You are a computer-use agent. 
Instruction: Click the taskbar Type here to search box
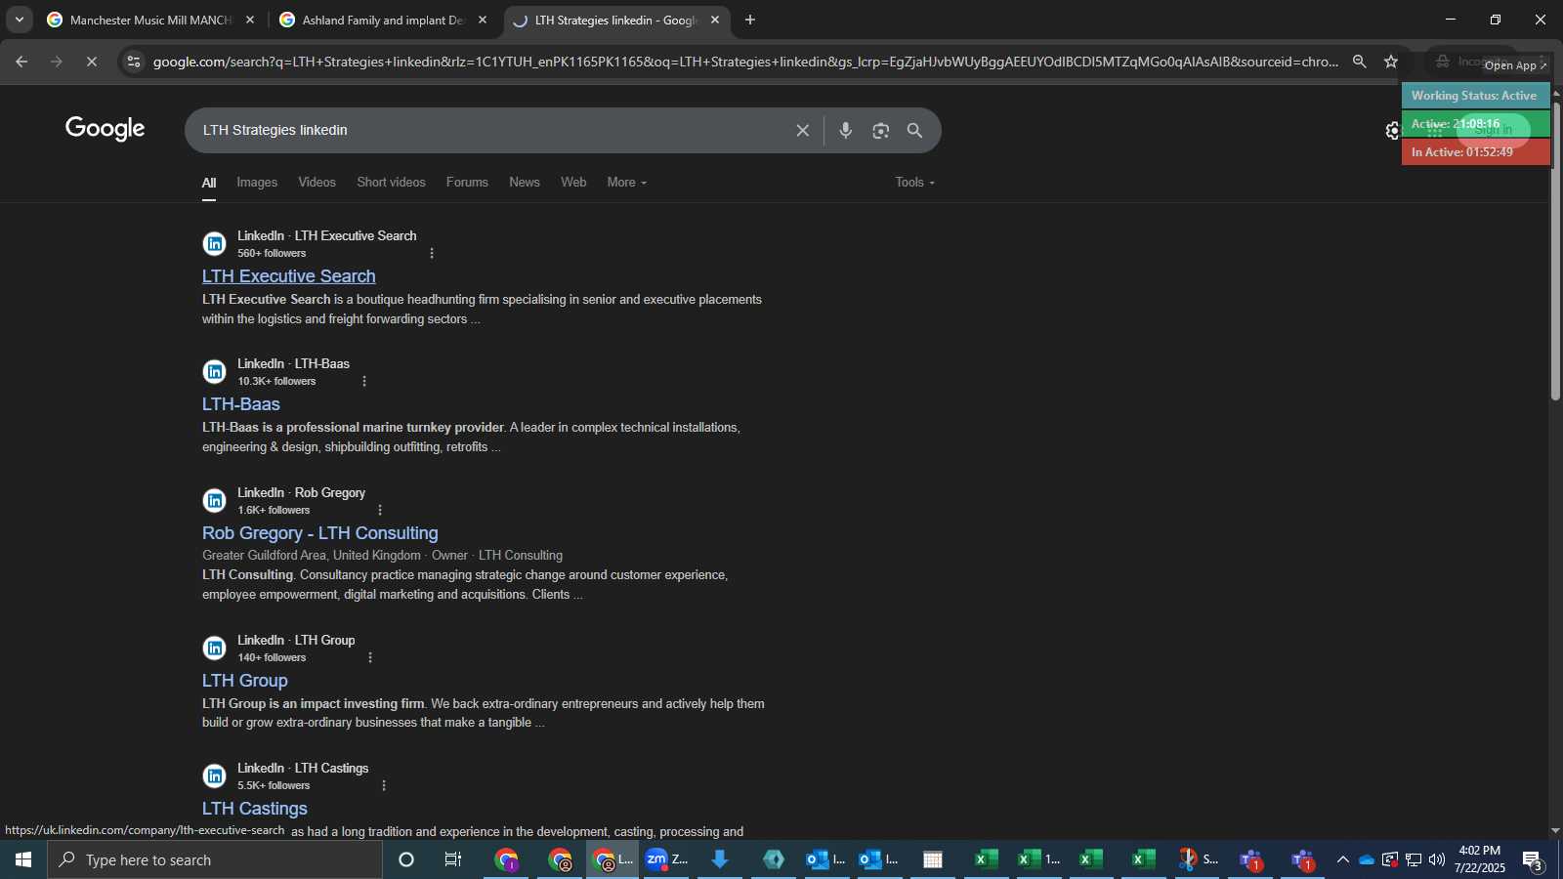click(215, 859)
